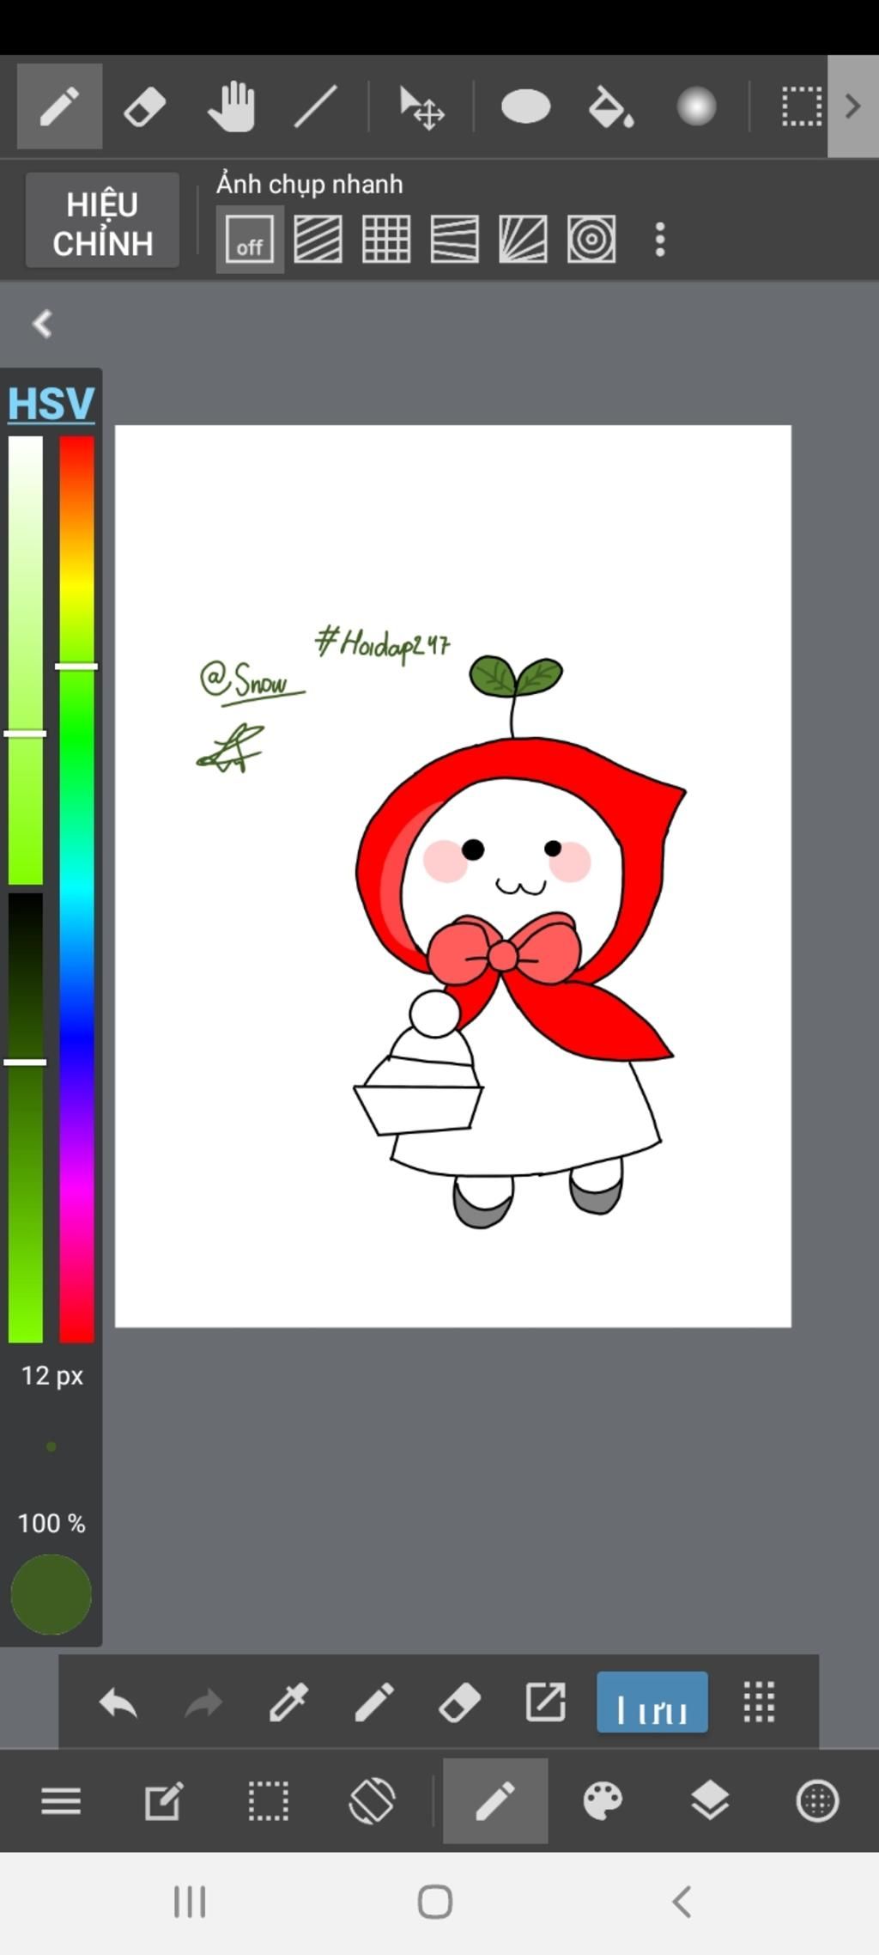The width and height of the screenshot is (879, 1955).
Task: Open the color palette panel
Action: (603, 1800)
